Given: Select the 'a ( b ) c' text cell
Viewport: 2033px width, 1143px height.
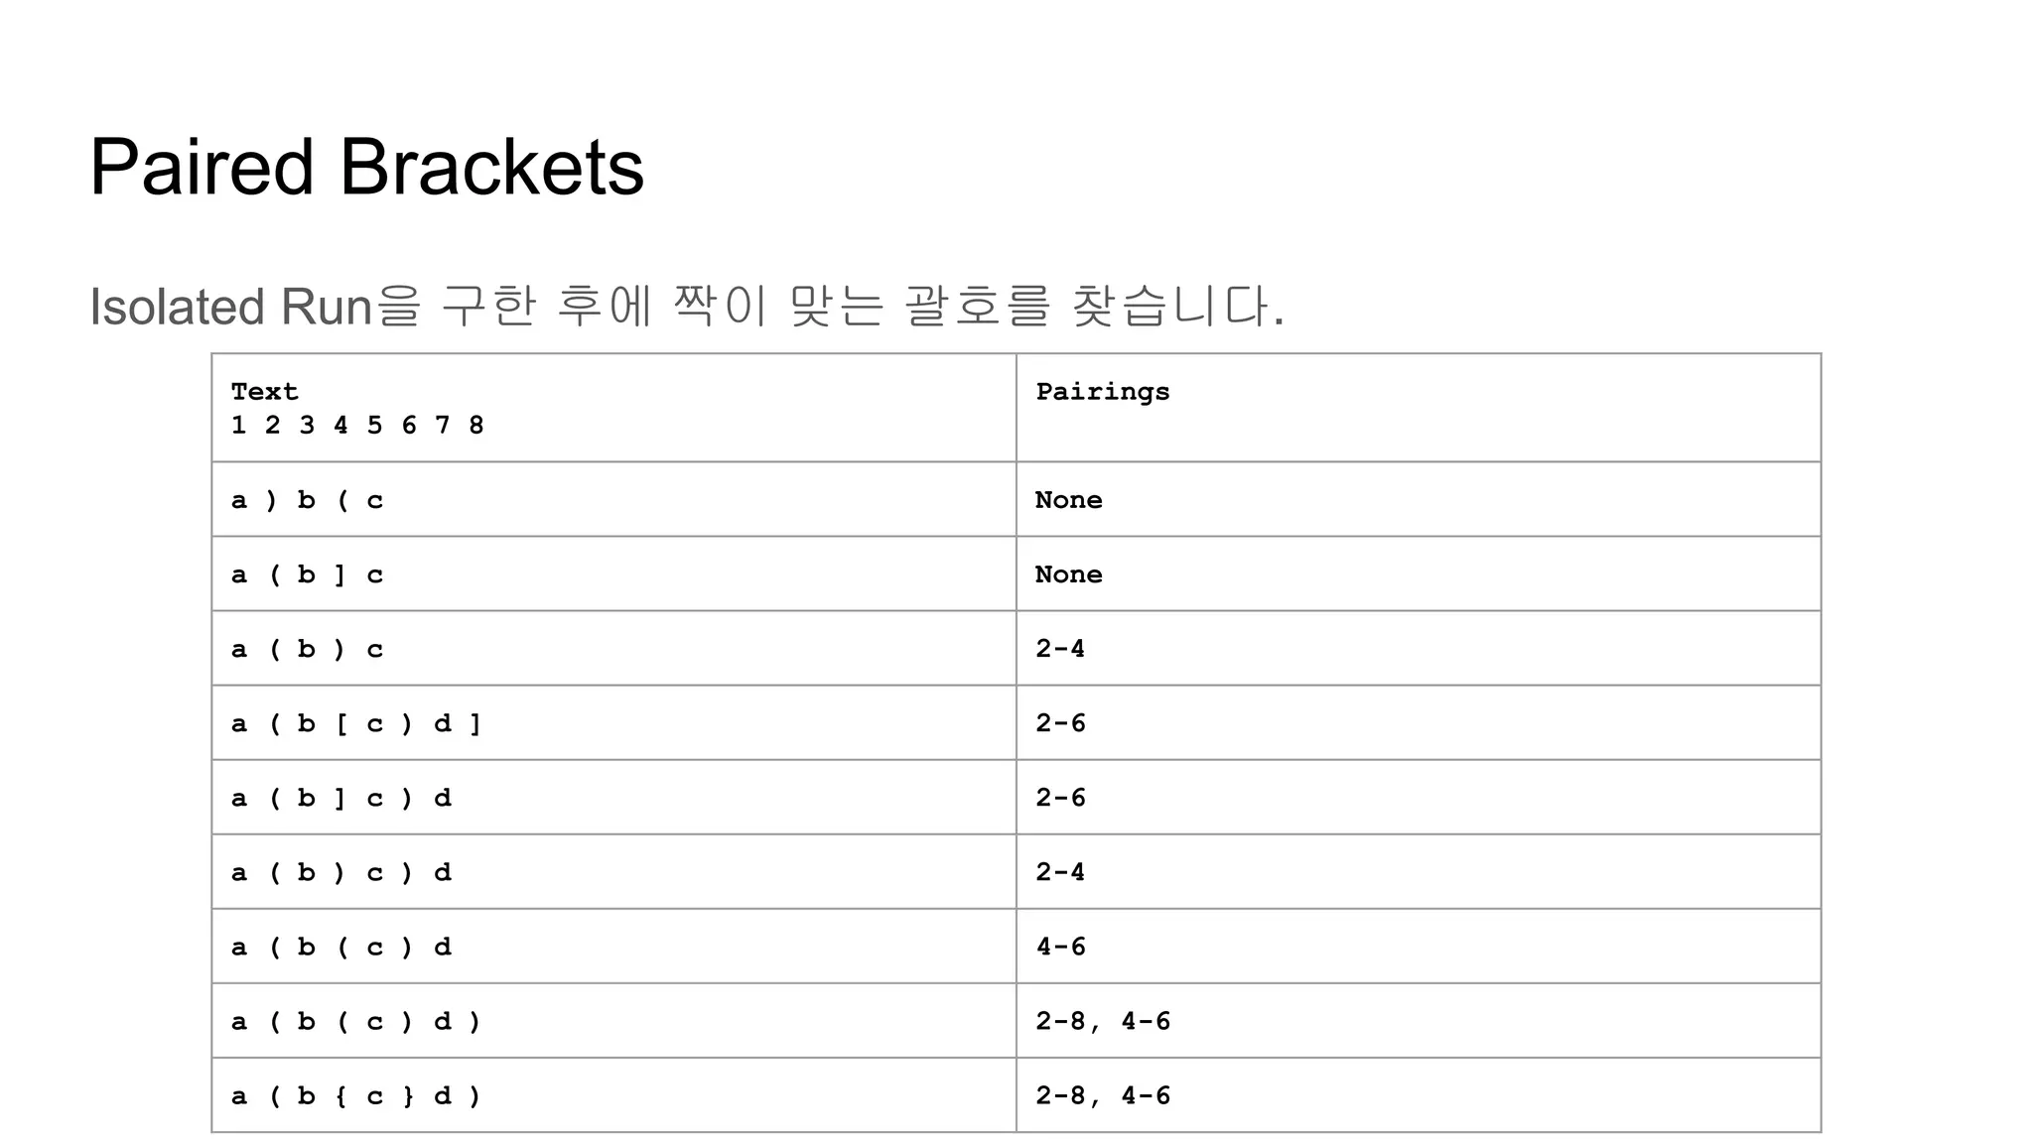Looking at the screenshot, I should [x=307, y=649].
